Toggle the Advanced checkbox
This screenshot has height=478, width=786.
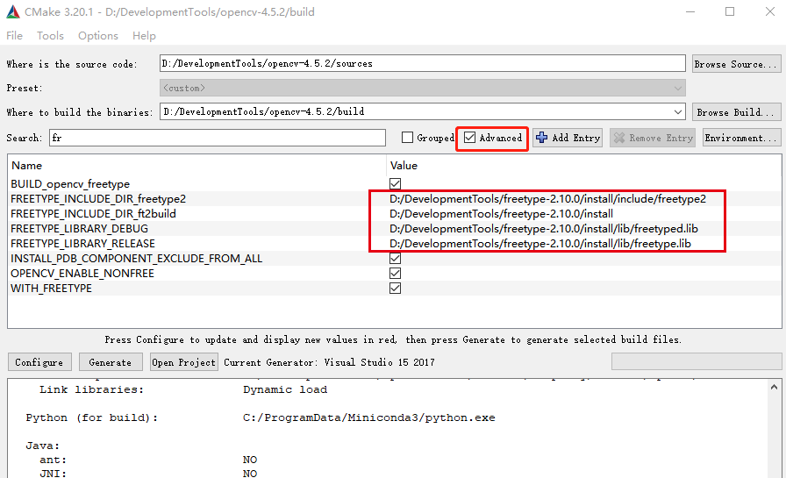point(469,138)
